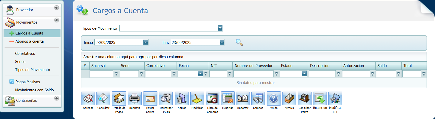The height and width of the screenshot is (119, 435).
Task: Click the Agregar toolbar icon
Action: (88, 98)
